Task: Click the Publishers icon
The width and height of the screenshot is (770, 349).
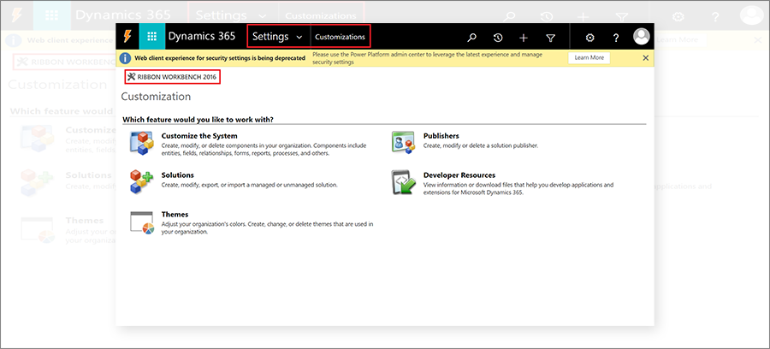Action: coord(404,143)
